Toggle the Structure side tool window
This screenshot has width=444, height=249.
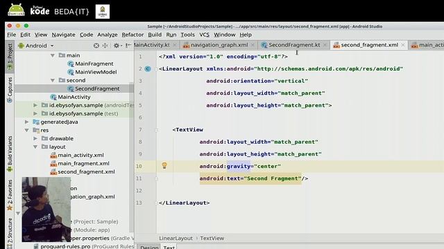10,232
